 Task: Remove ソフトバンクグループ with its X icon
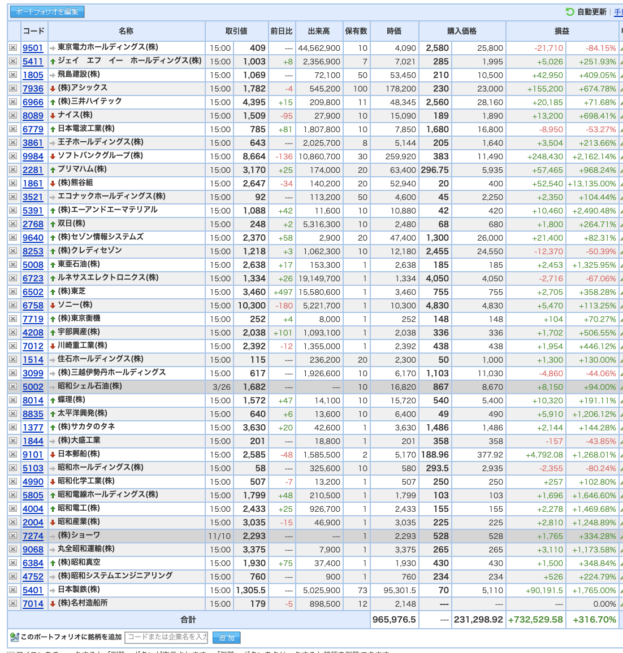(13, 156)
